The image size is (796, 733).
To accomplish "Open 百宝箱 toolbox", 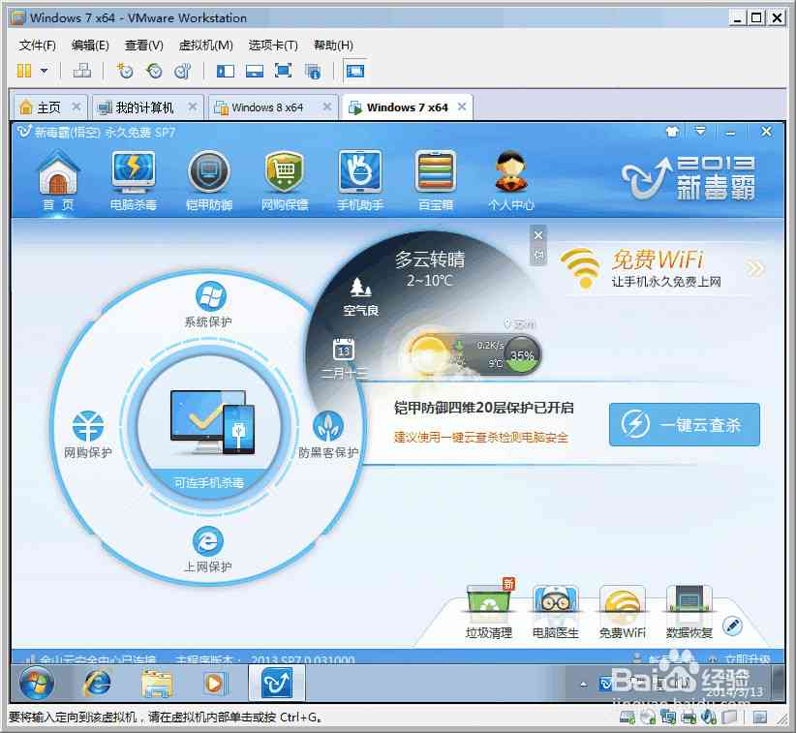I will tap(435, 180).
